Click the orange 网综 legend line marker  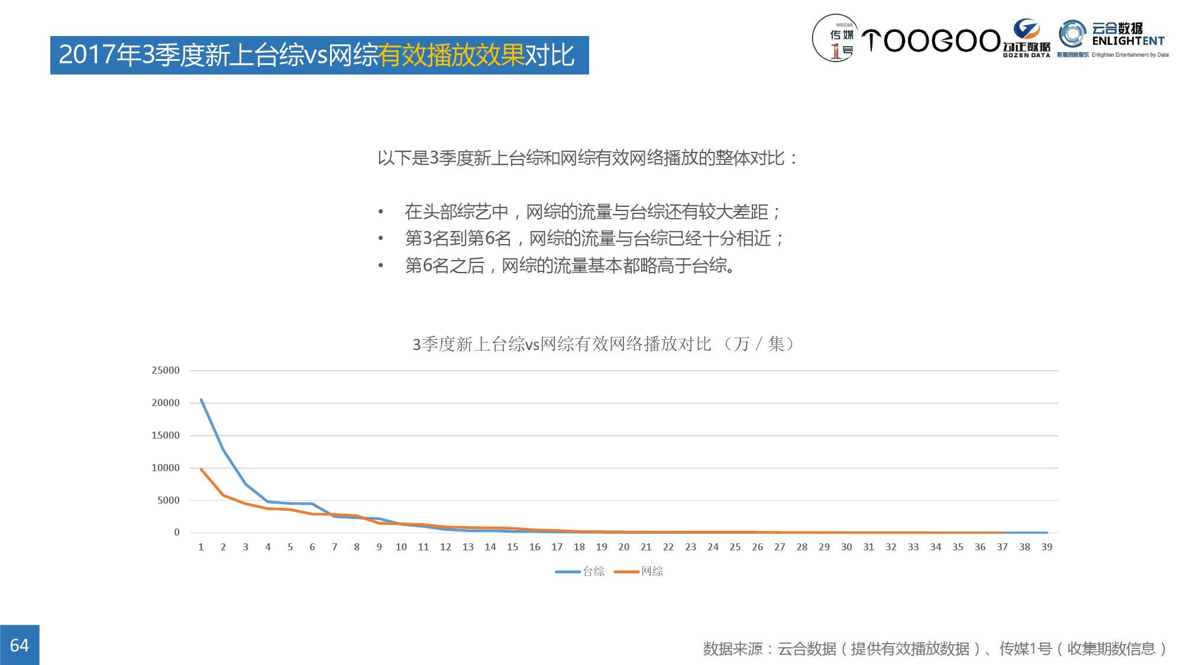pos(626,572)
